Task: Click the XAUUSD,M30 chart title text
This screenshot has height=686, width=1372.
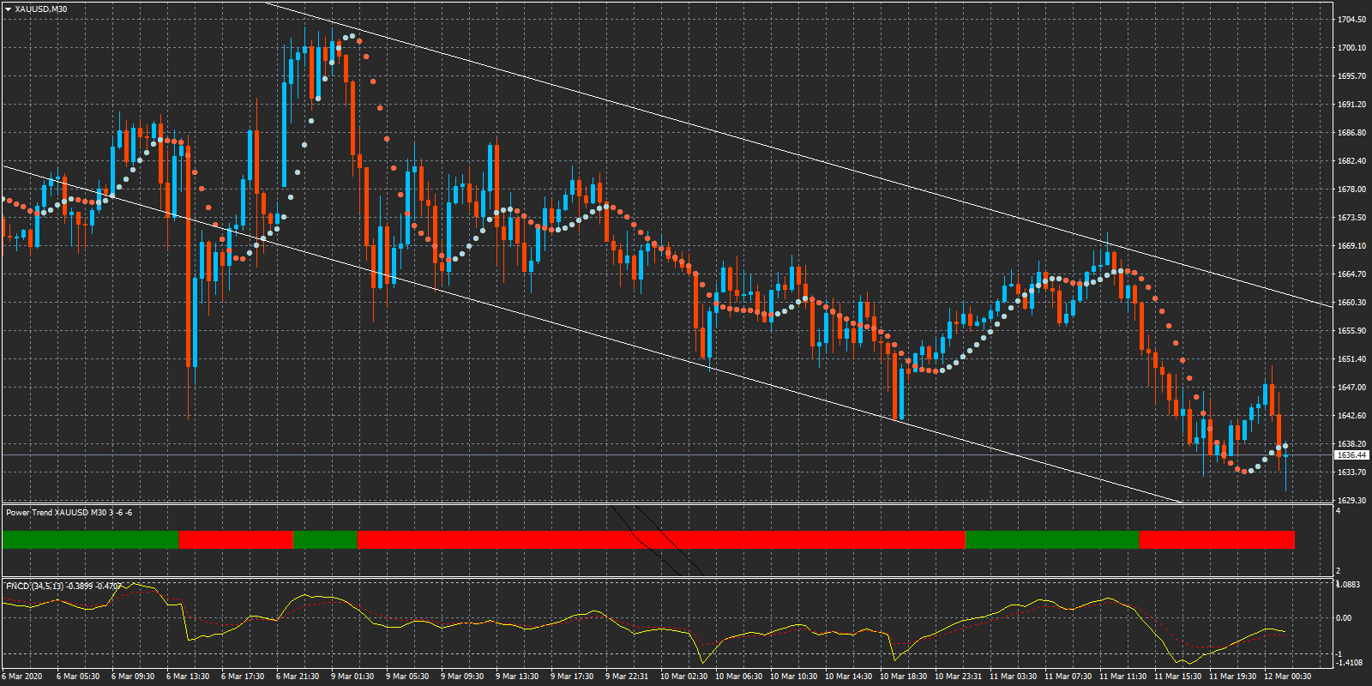Action: (x=40, y=9)
